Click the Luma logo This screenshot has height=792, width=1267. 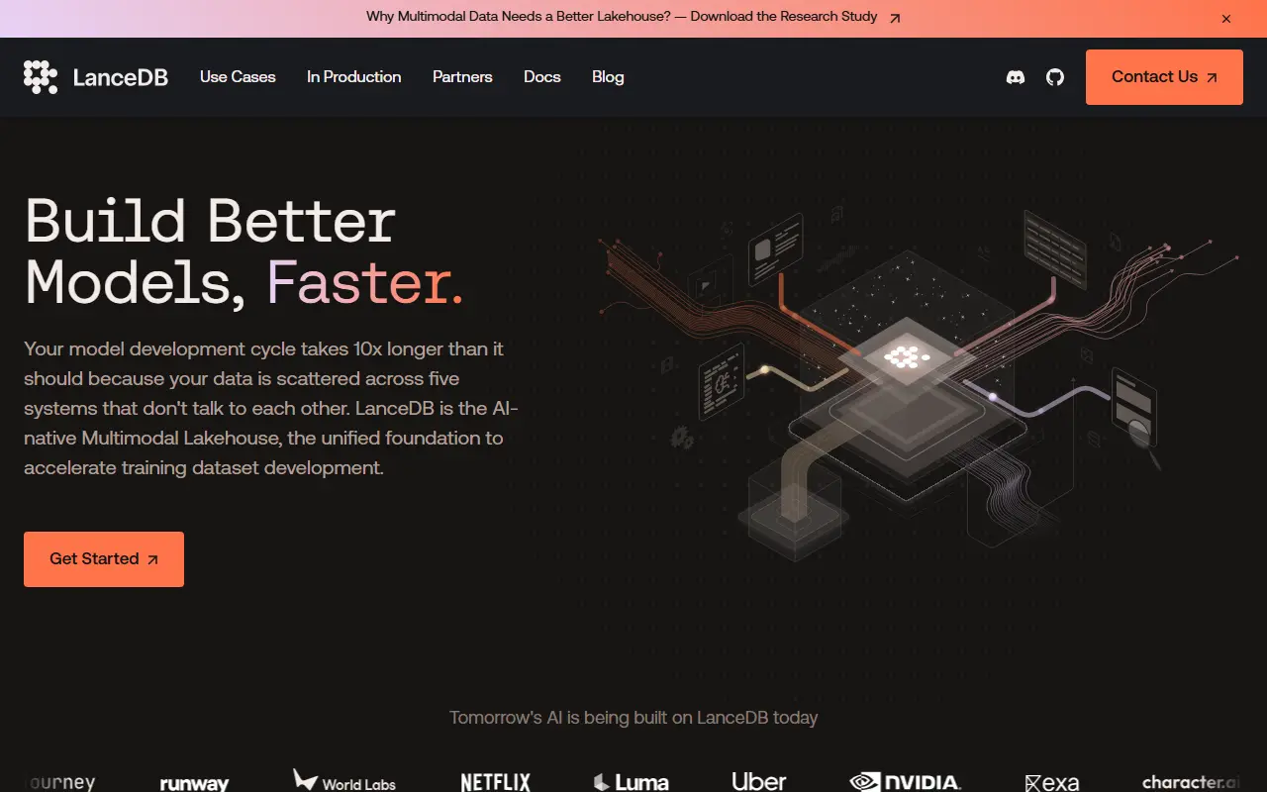632,782
